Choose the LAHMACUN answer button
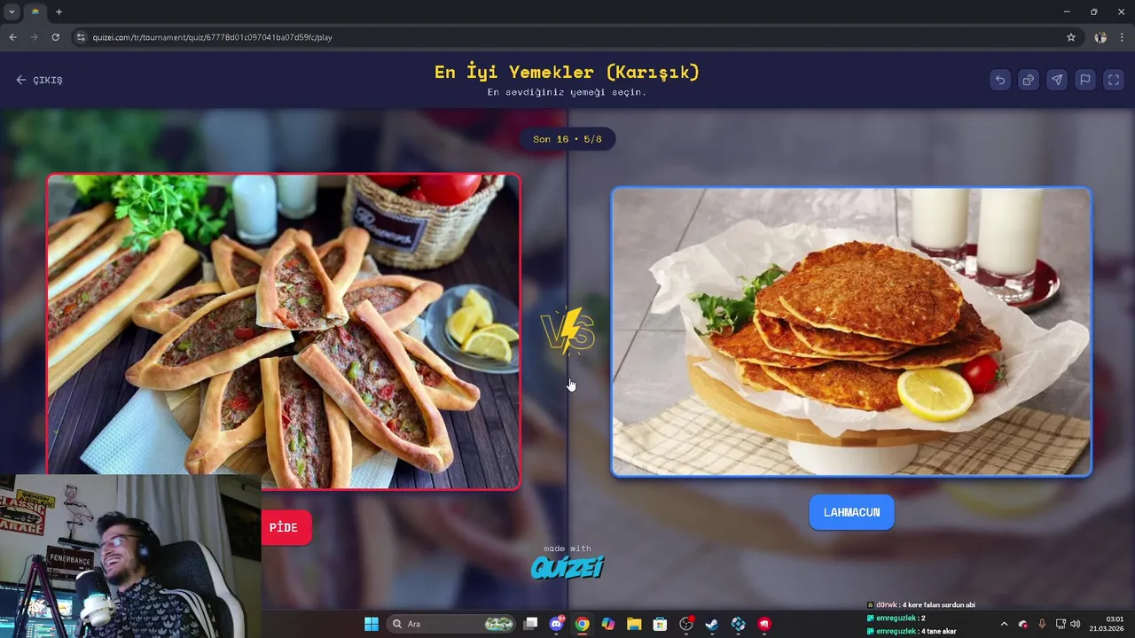1135x638 pixels. pyautogui.click(x=851, y=512)
